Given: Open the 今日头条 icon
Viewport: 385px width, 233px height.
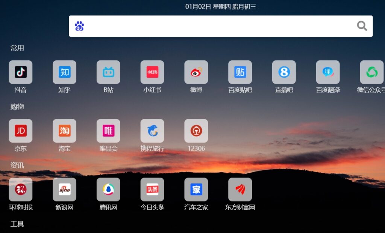Looking at the screenshot, I should (152, 189).
